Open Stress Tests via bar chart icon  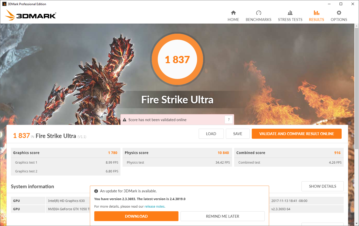click(290, 13)
